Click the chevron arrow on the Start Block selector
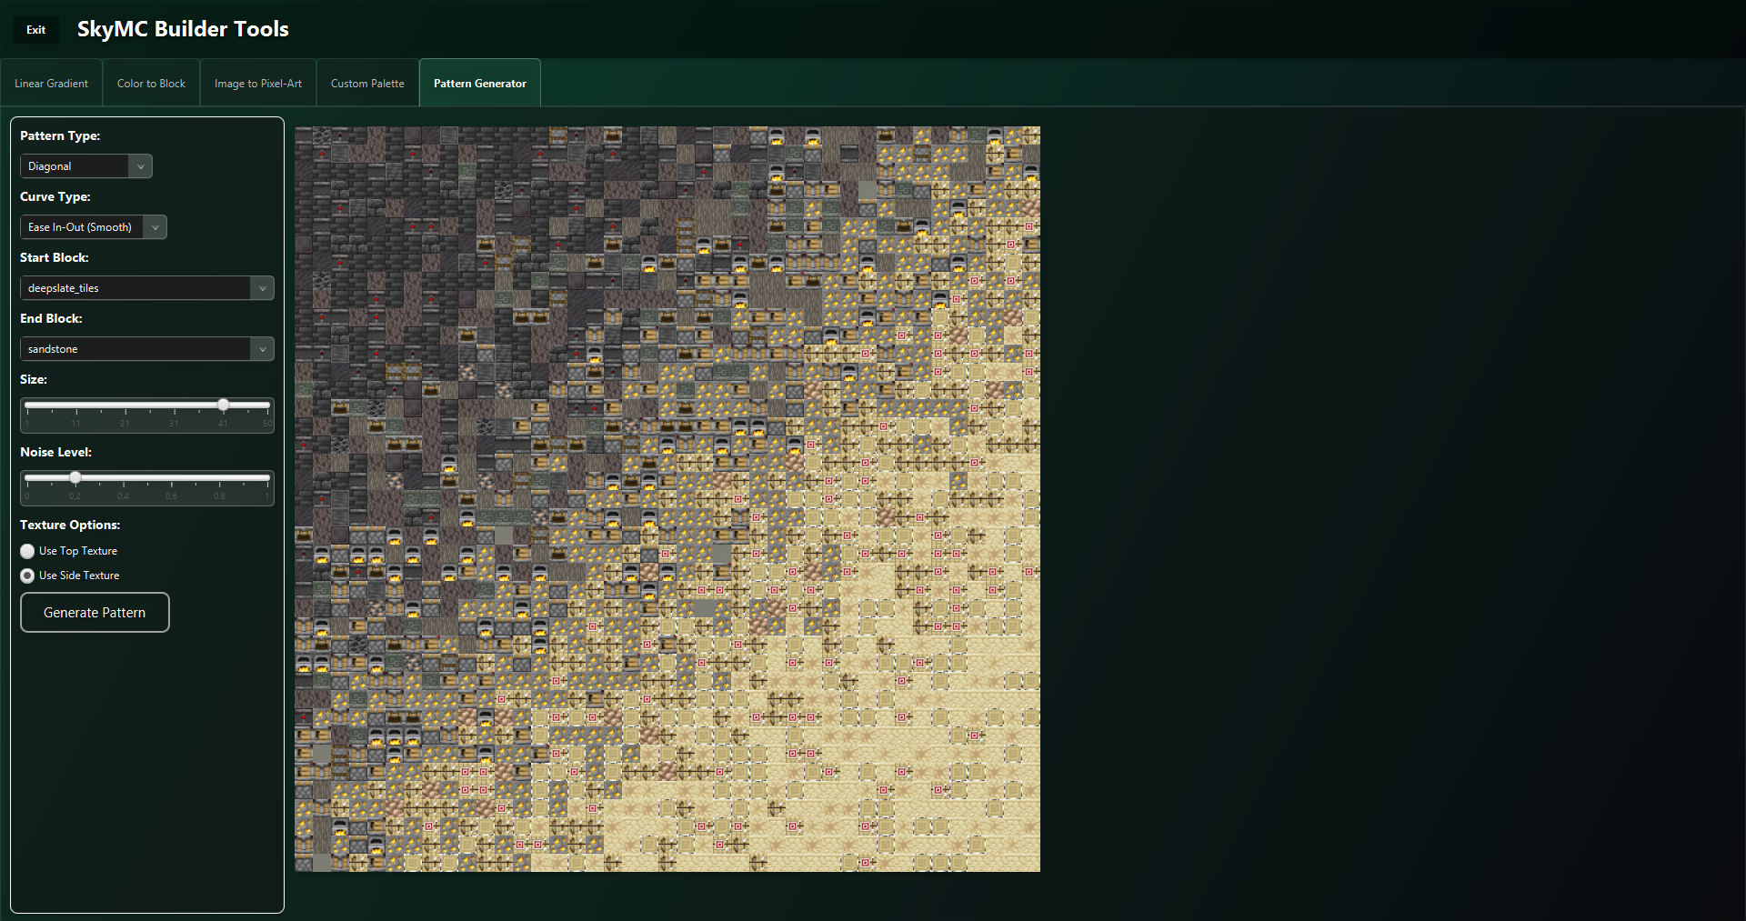The height and width of the screenshot is (921, 1746). coord(263,287)
